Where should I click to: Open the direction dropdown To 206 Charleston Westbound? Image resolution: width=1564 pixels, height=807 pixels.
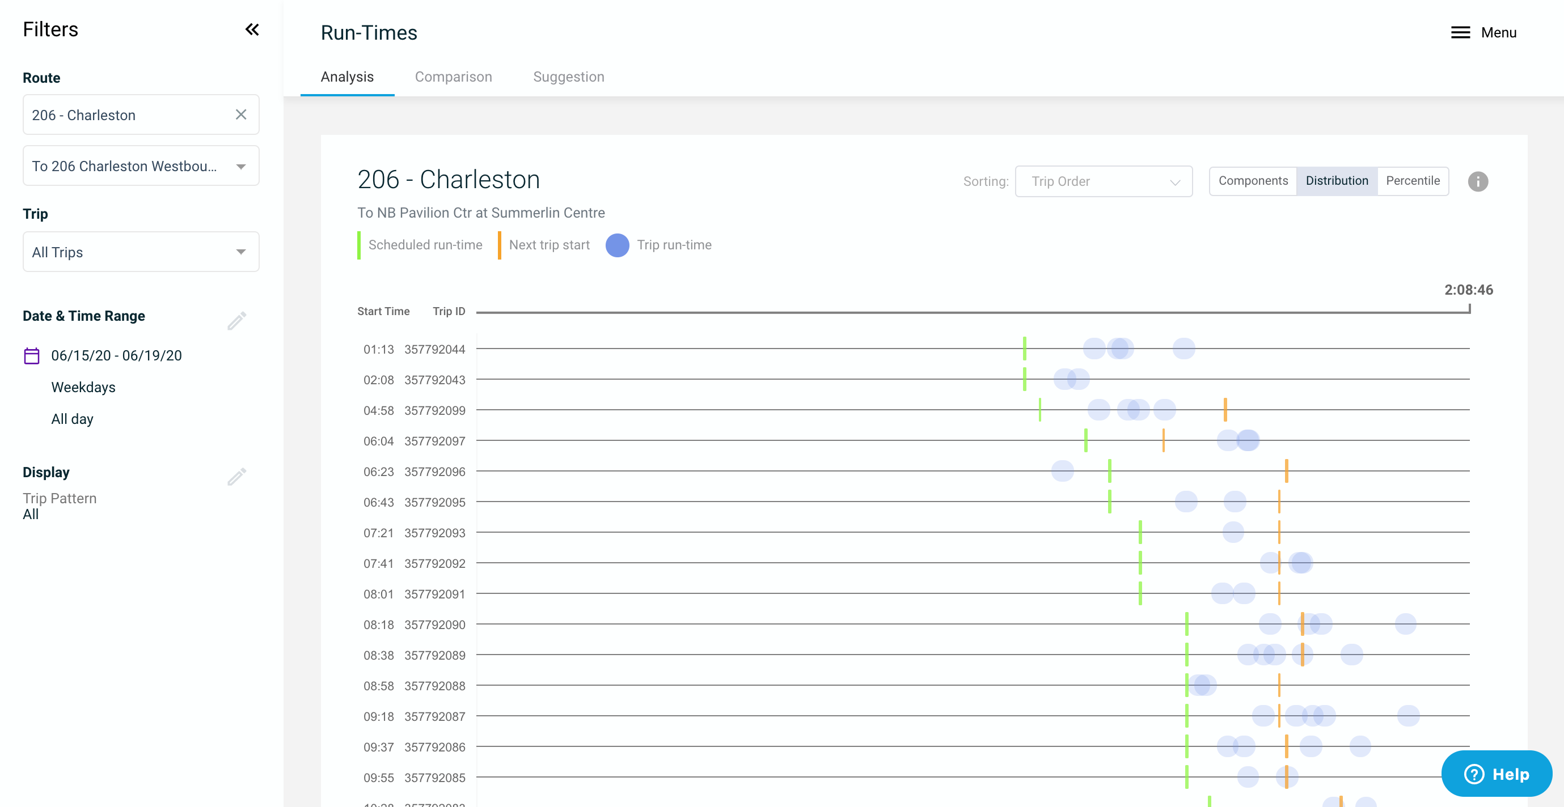141,165
